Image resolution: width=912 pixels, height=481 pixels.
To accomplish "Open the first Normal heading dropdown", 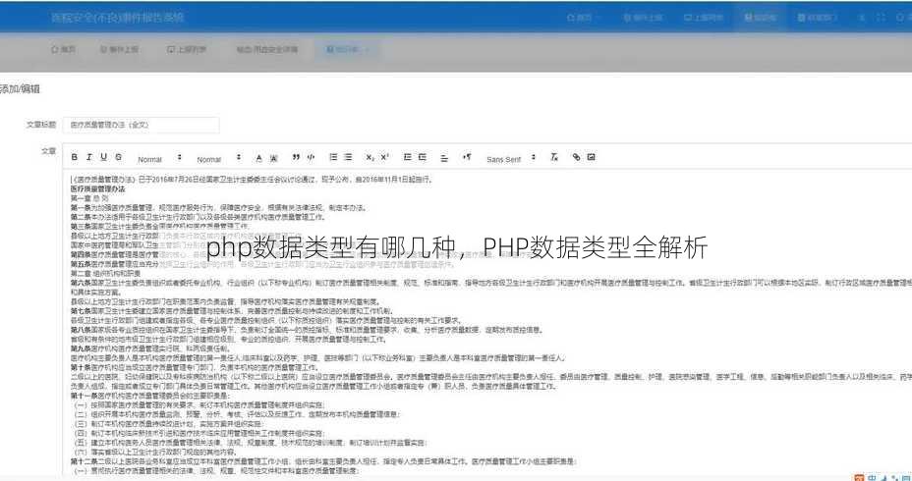I will pyautogui.click(x=159, y=159).
